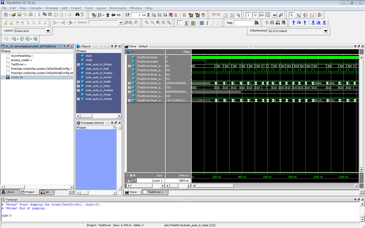This screenshot has height=228, width=365.
Task: Expand sram_auto_in_haddr in Objects
Action: click(x=78, y=82)
